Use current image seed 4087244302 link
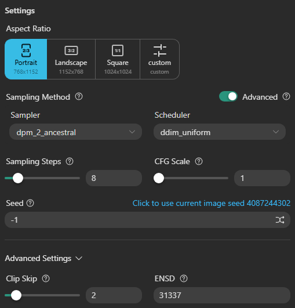 [x=212, y=203]
